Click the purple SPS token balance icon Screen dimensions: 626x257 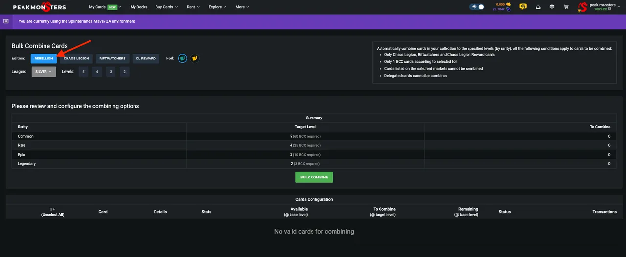point(508,9)
